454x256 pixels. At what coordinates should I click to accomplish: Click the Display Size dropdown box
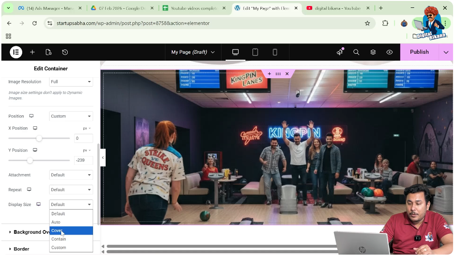click(71, 204)
